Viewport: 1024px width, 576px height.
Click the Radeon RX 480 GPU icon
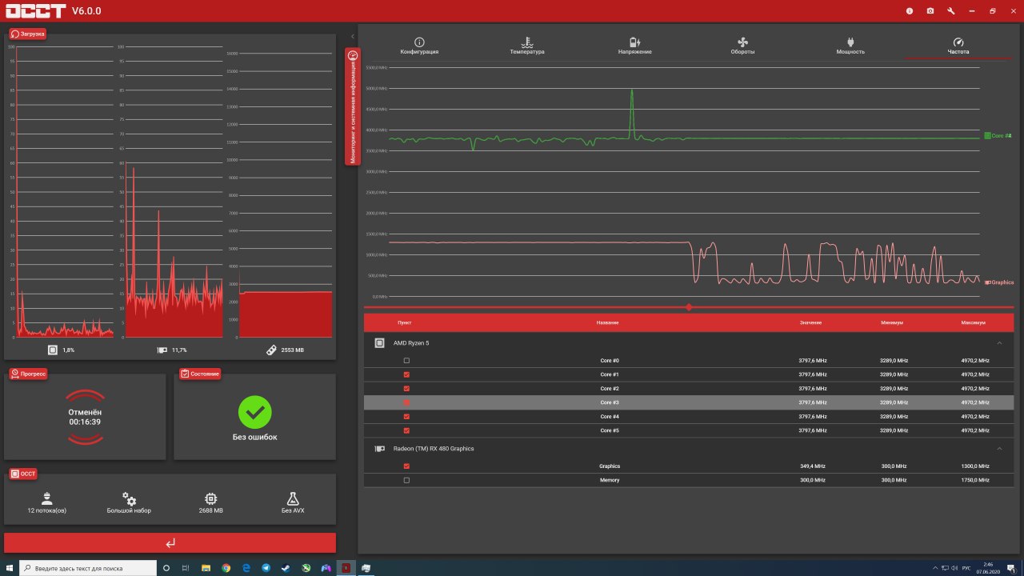tap(380, 449)
